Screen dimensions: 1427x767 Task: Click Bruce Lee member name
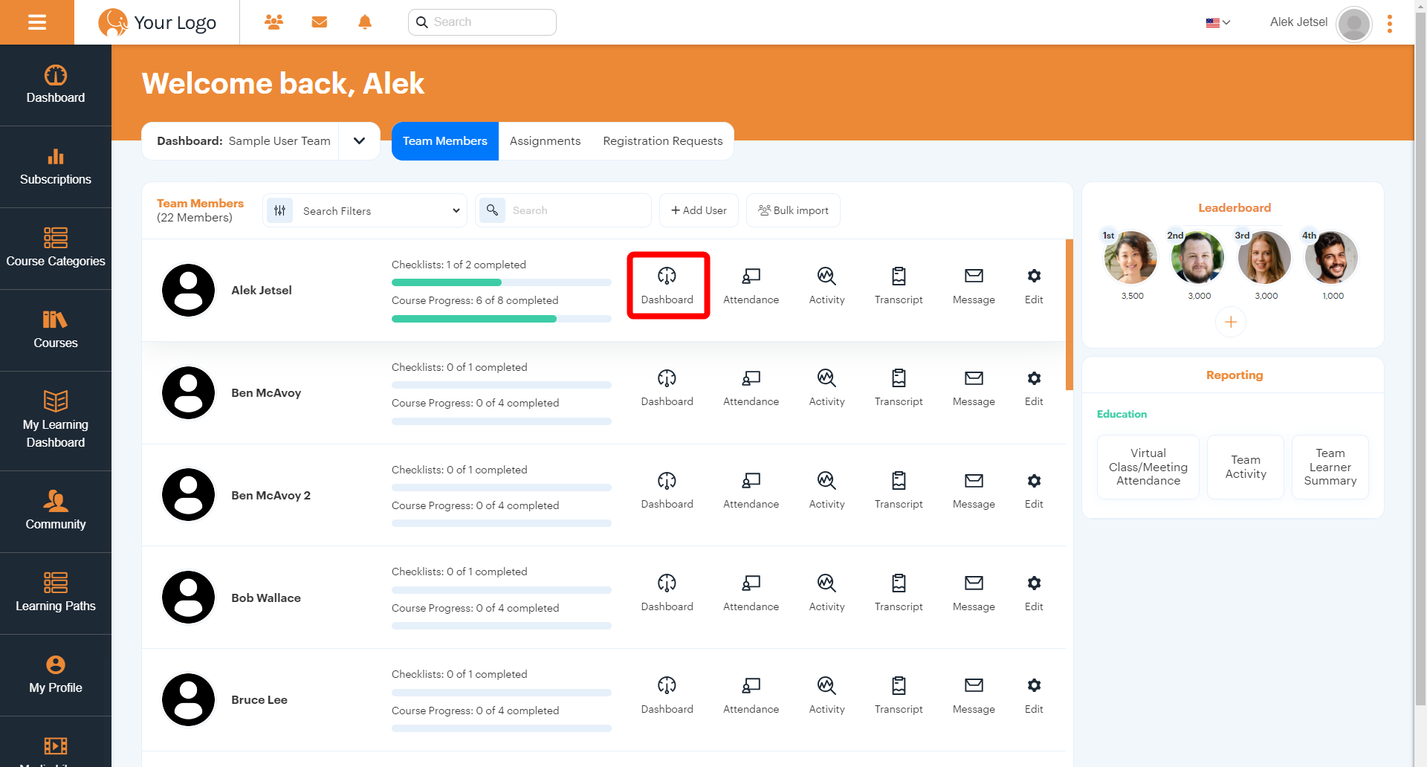259,700
